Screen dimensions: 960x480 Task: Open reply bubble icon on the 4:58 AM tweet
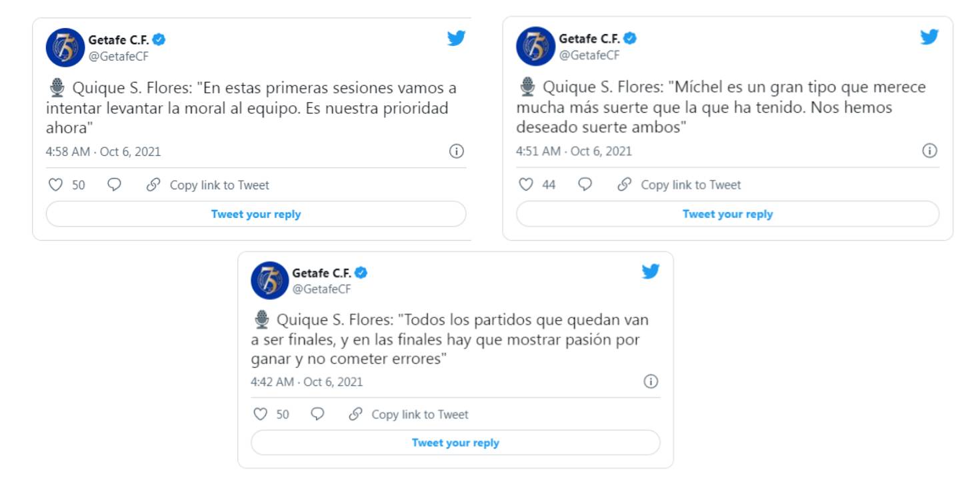pos(114,185)
